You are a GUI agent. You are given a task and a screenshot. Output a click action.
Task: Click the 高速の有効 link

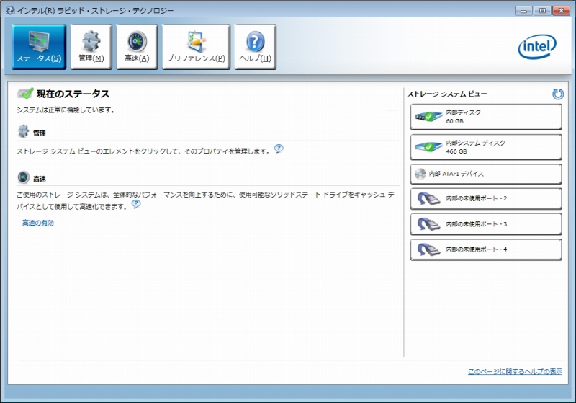click(x=38, y=223)
